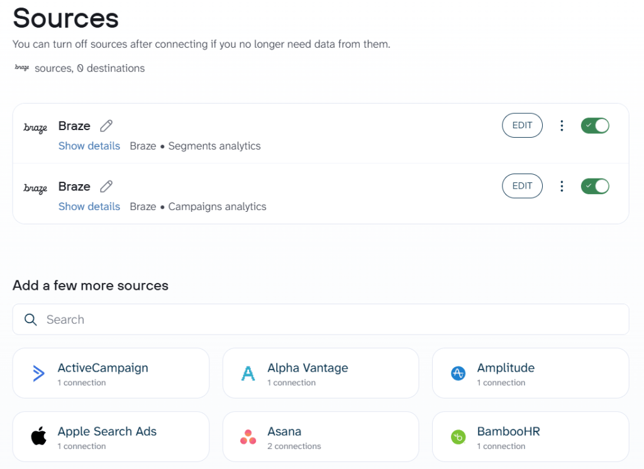The height and width of the screenshot is (469, 644).
Task: Open three-dot menu for Segments analytics source
Action: (562, 126)
